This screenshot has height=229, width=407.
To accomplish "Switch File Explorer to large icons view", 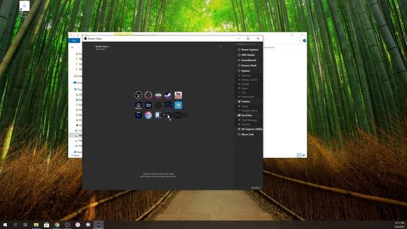I will coord(304,155).
